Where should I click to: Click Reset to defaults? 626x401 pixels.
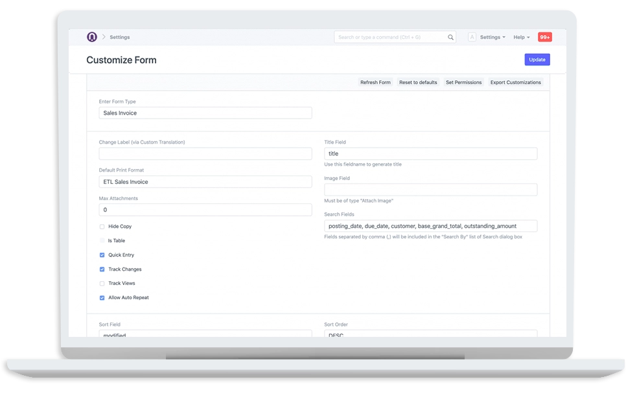[418, 82]
